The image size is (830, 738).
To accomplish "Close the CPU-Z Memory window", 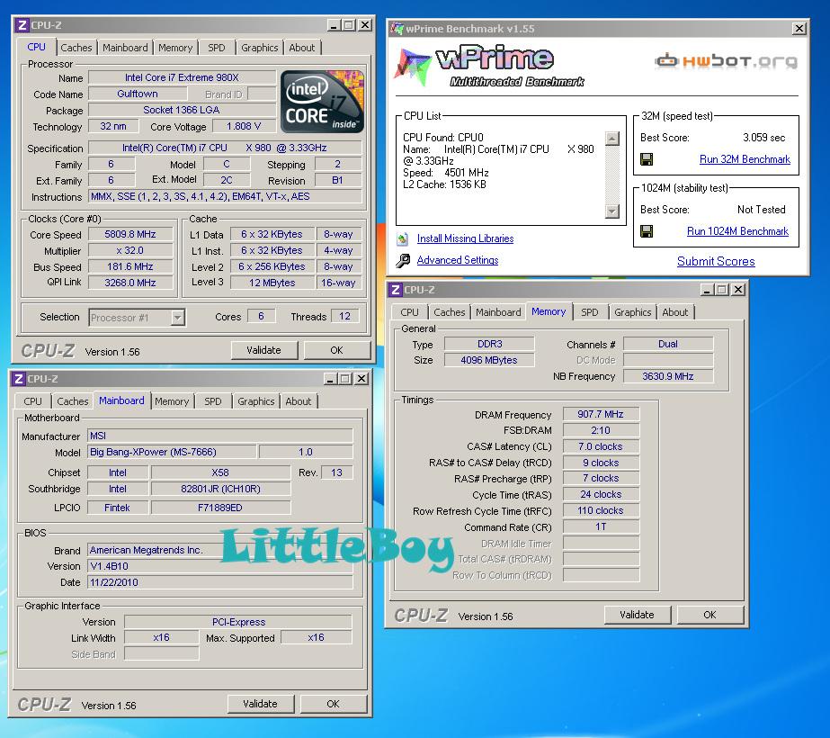I will 738,290.
